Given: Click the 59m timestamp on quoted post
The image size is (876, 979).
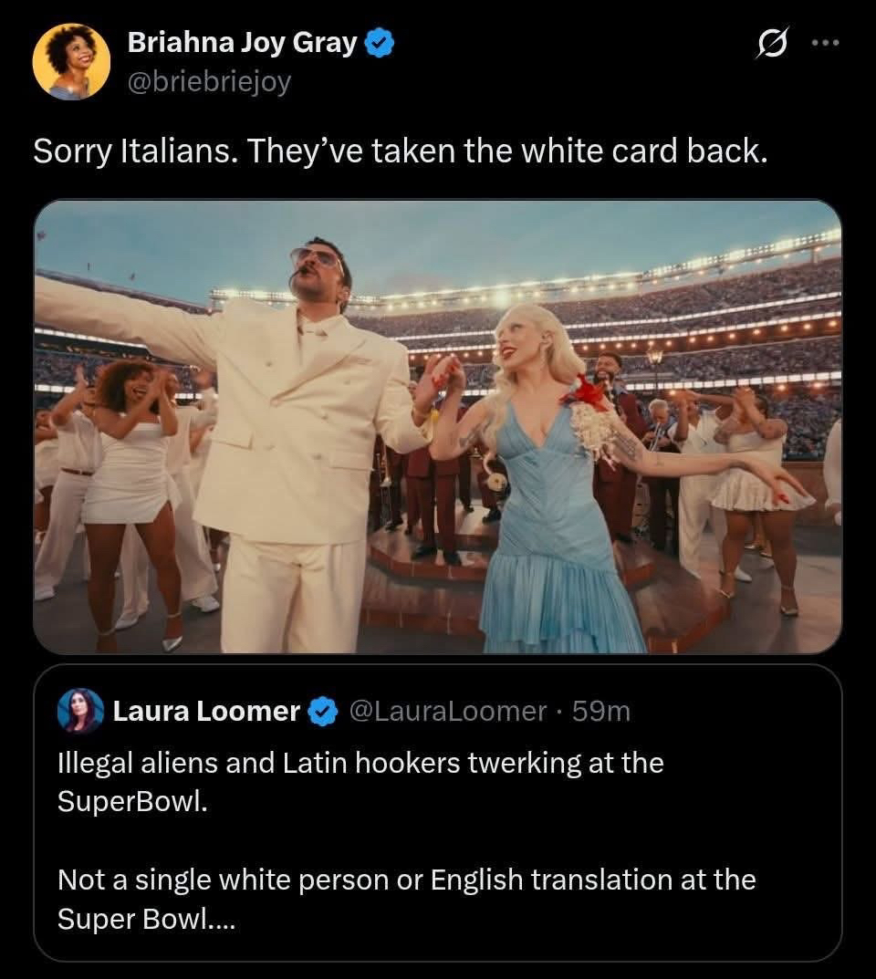Looking at the screenshot, I should [x=601, y=711].
